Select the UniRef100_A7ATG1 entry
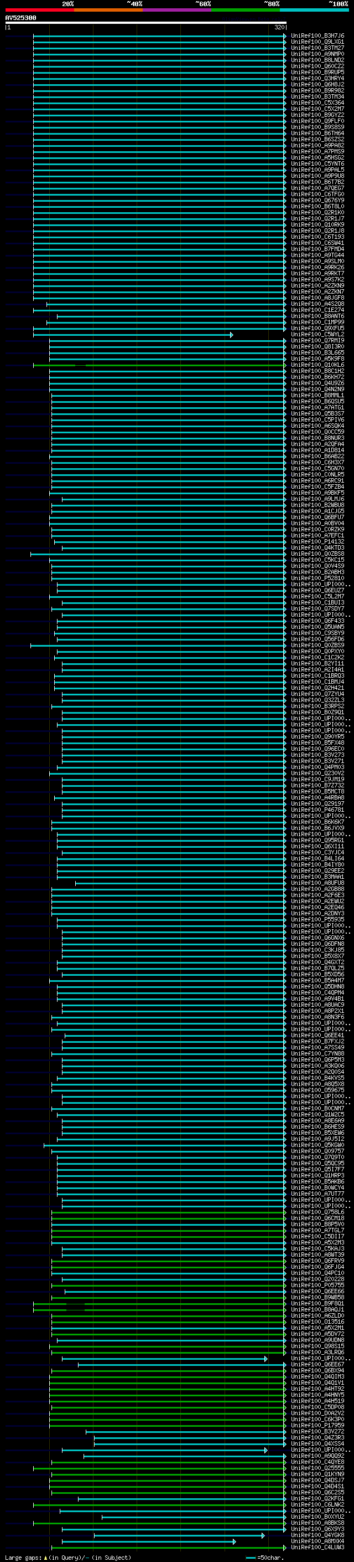 click(317, 407)
